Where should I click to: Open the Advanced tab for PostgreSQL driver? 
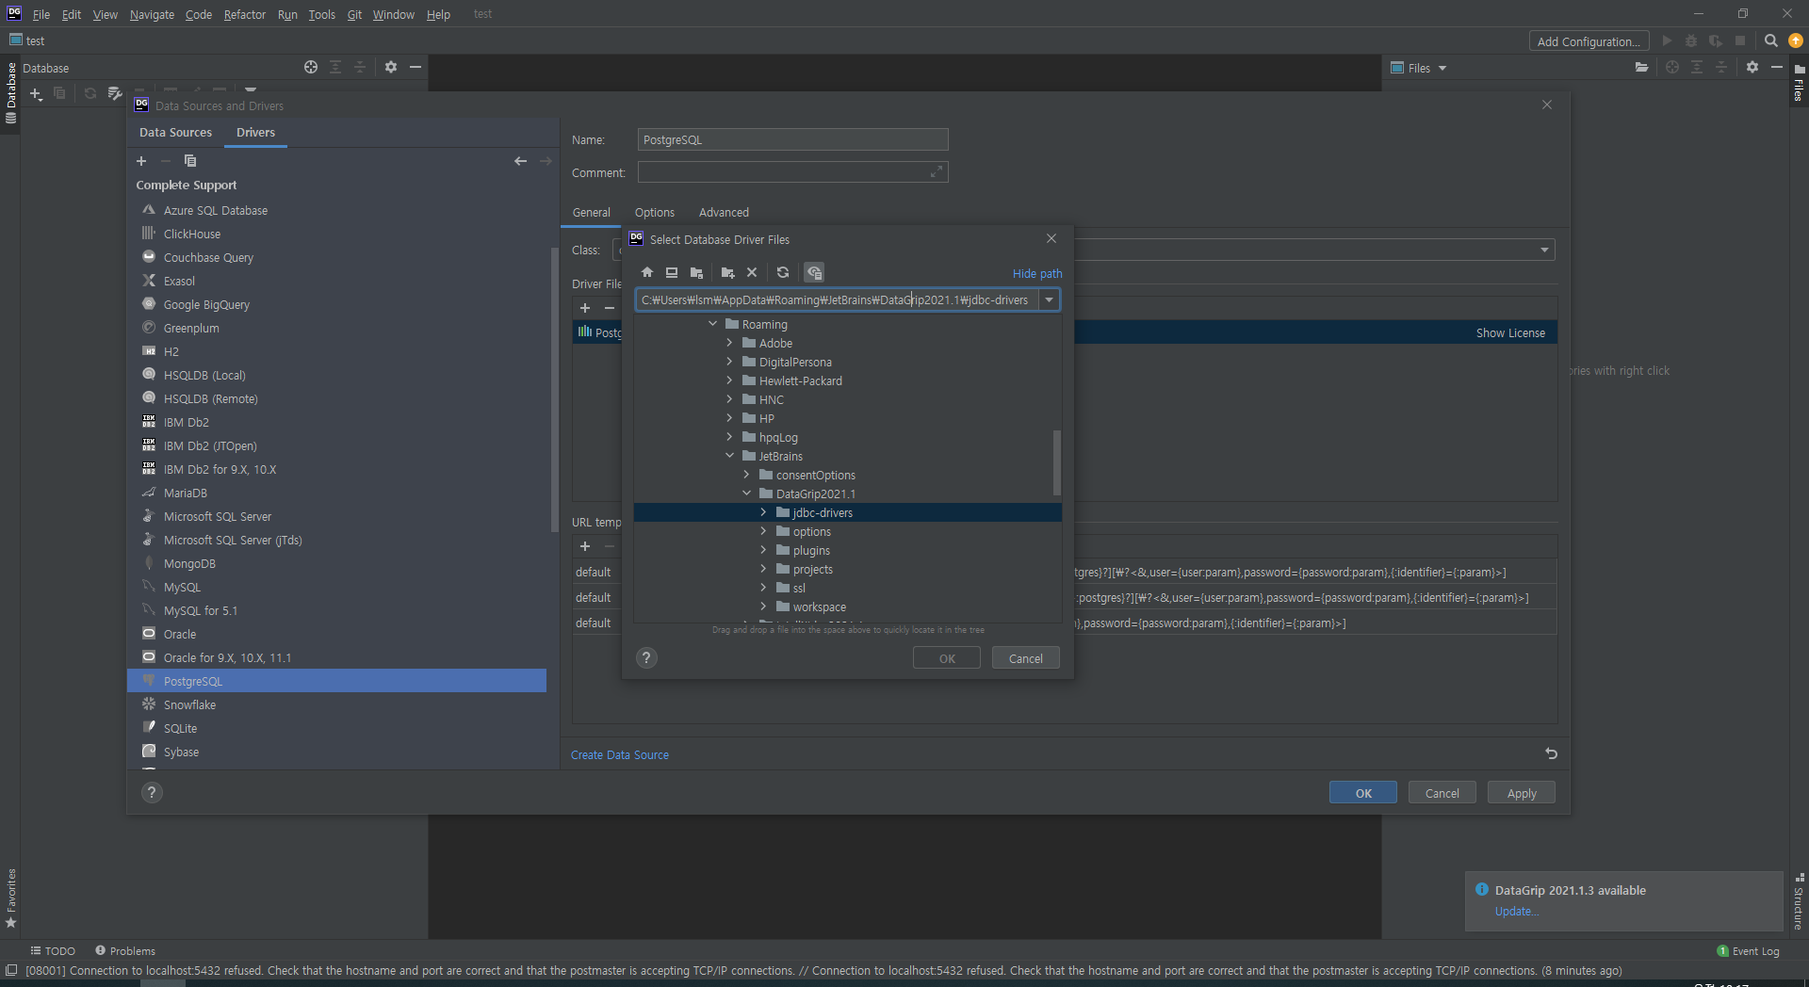724,212
